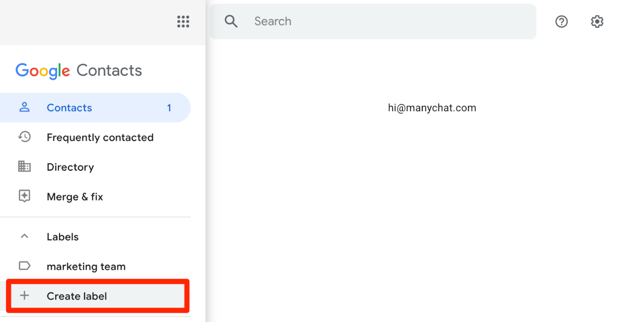This screenshot has height=322, width=618.
Task: Open the Help question mark icon
Action: (561, 21)
